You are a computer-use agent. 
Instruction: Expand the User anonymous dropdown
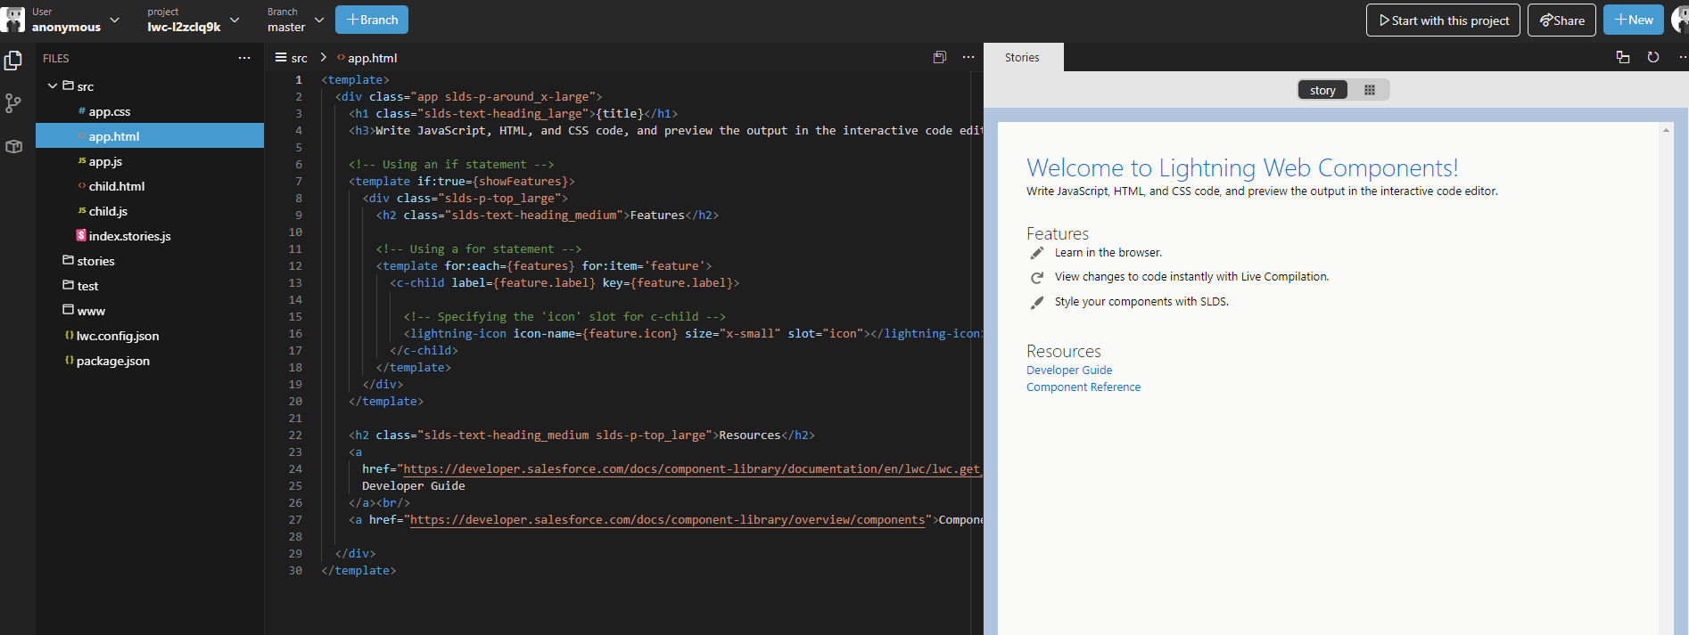[114, 20]
